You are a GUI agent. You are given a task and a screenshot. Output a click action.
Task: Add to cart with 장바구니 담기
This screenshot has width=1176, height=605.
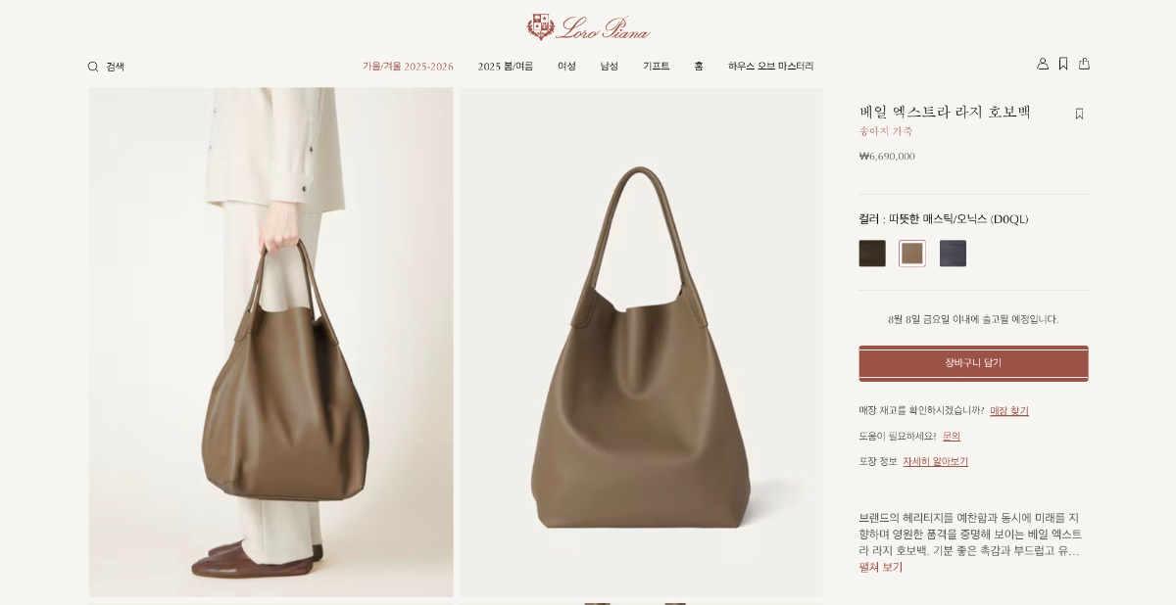click(973, 363)
